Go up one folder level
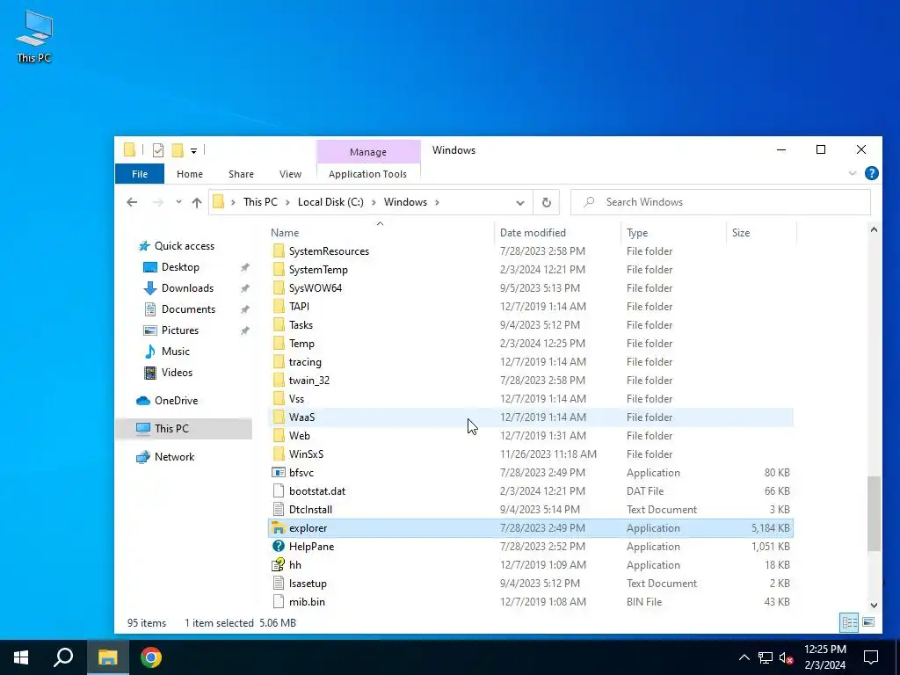Viewport: 900px width, 675px height. tap(197, 202)
